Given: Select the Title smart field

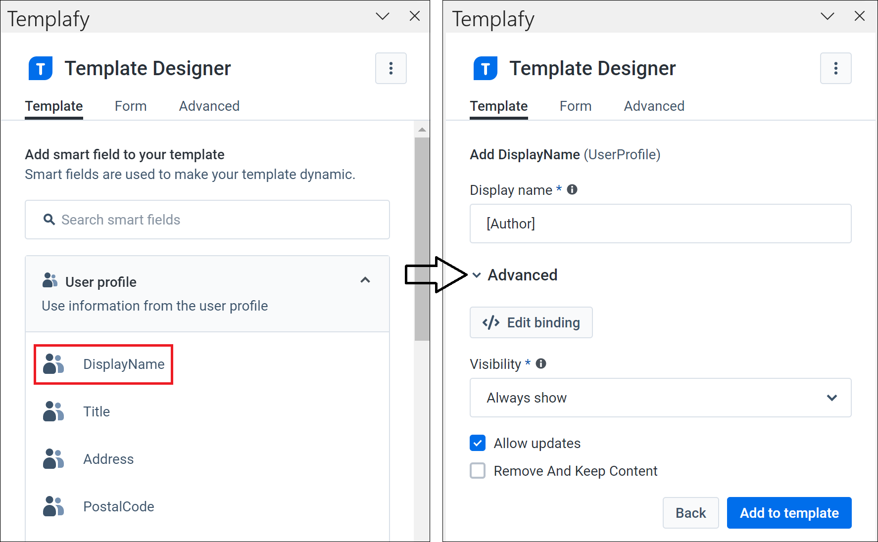Looking at the screenshot, I should (x=96, y=411).
